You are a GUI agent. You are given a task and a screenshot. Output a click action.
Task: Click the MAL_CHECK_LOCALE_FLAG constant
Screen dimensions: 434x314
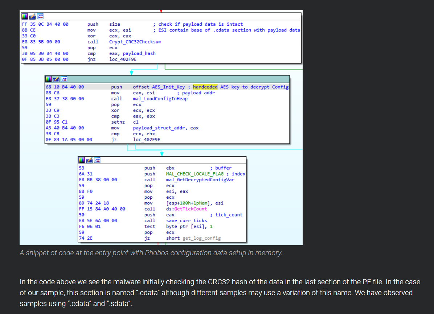(195, 174)
